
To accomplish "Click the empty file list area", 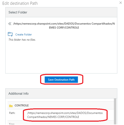I will click(x=61, y=57).
